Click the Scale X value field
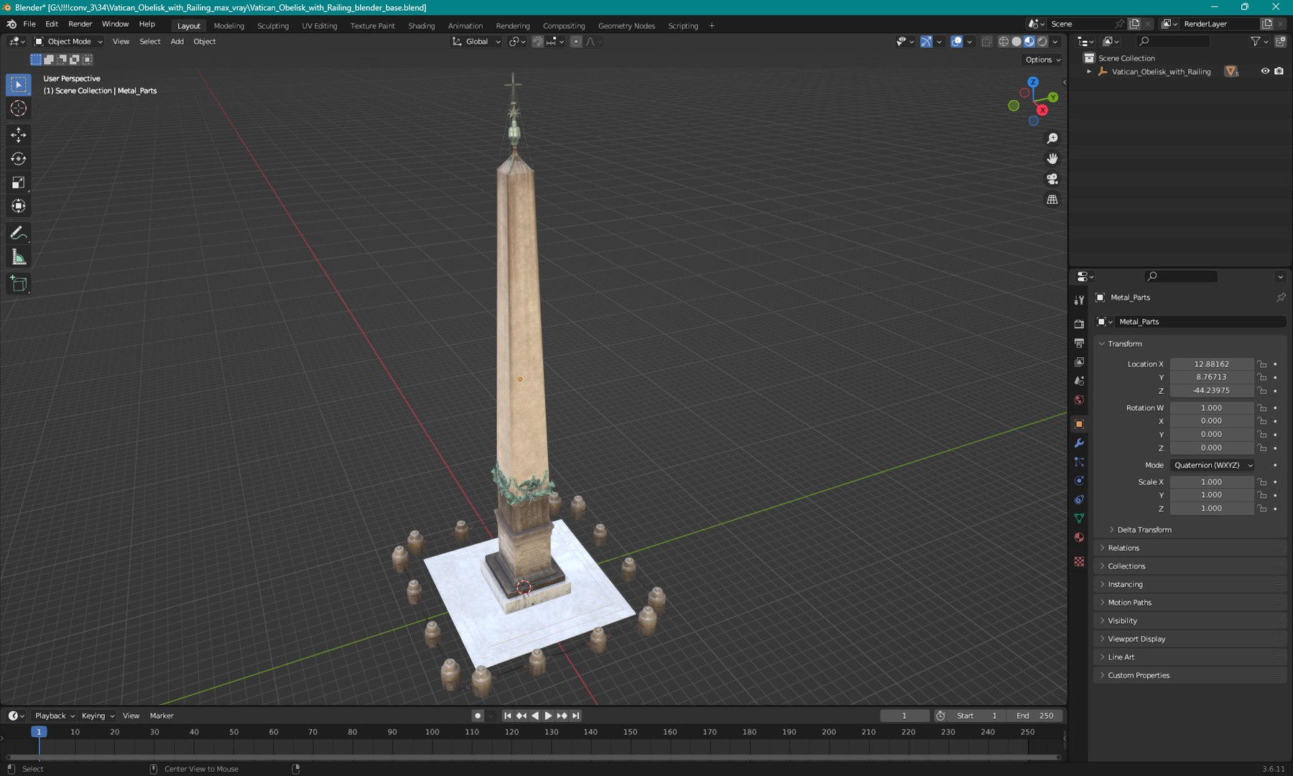 pos(1212,482)
